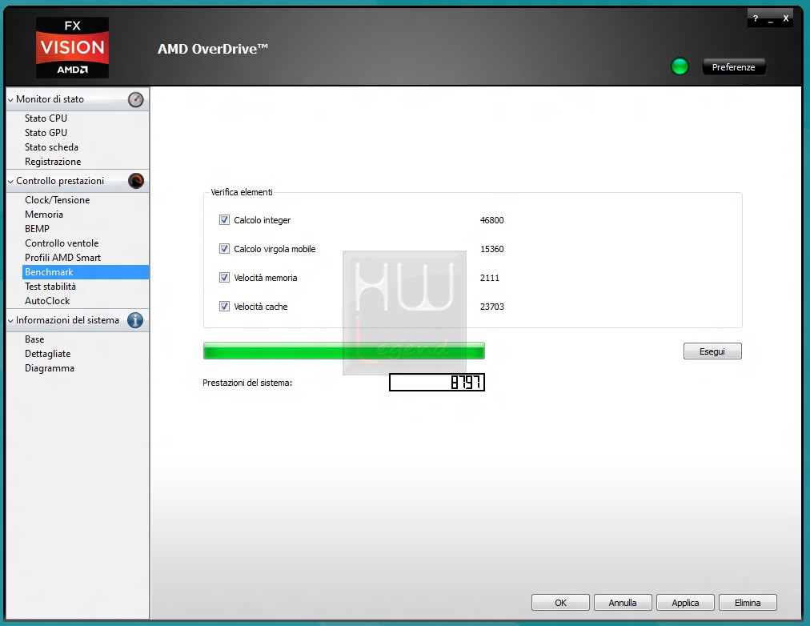Screen dimensions: 810x626
Task: Click the green benchmark progress bar
Action: [344, 351]
